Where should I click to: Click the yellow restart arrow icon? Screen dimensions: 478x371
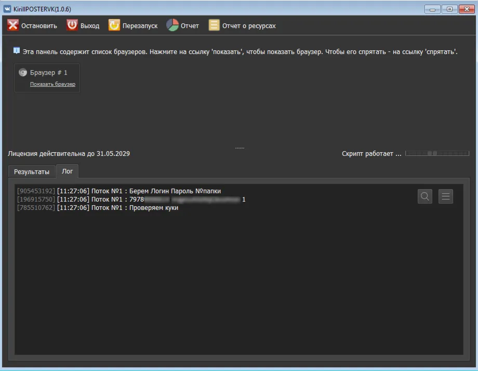[x=114, y=25]
